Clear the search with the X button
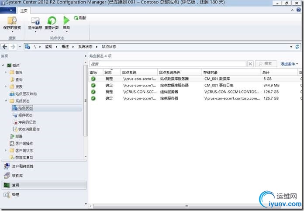This screenshot has height=211, width=304. [x=250, y=64]
